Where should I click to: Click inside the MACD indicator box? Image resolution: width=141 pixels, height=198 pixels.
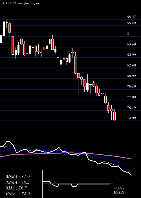78,184
